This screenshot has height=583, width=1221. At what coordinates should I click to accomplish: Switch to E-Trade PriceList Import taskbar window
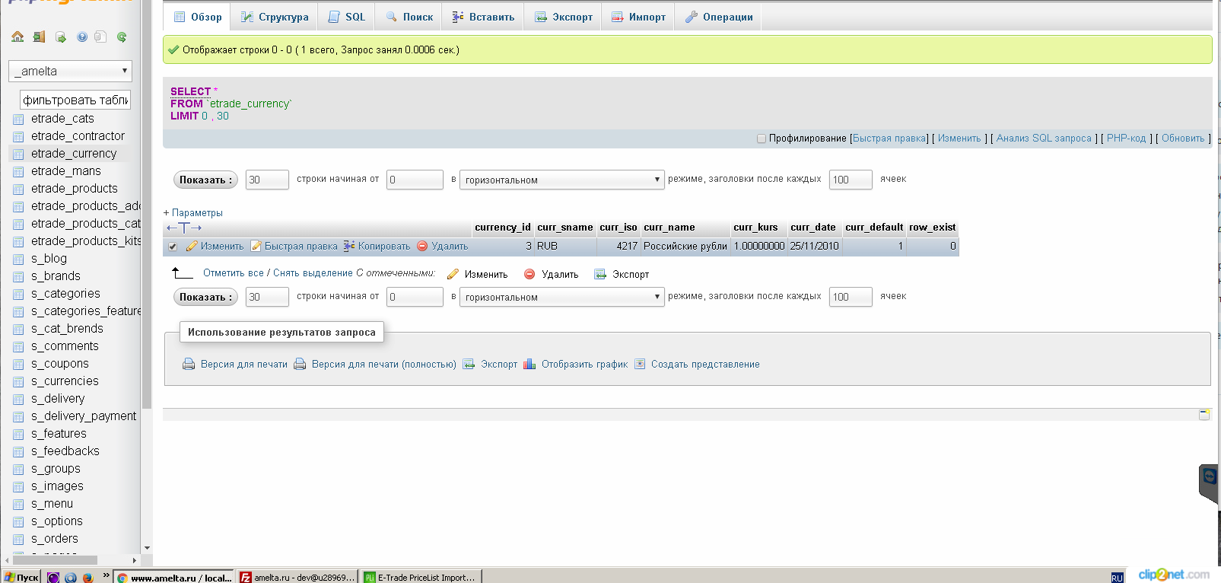pos(420,578)
